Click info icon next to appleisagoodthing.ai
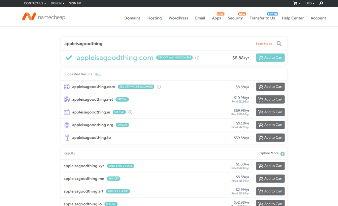Viewport: 338px width, 206px height. (130, 112)
